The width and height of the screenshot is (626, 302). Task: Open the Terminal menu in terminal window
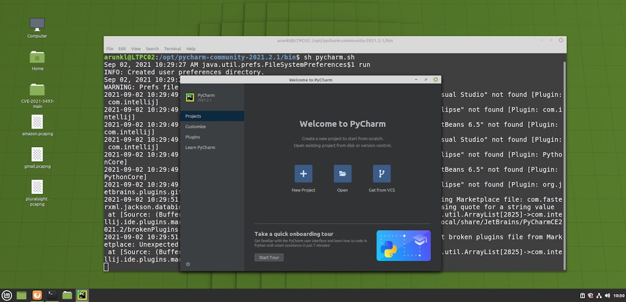coord(172,49)
